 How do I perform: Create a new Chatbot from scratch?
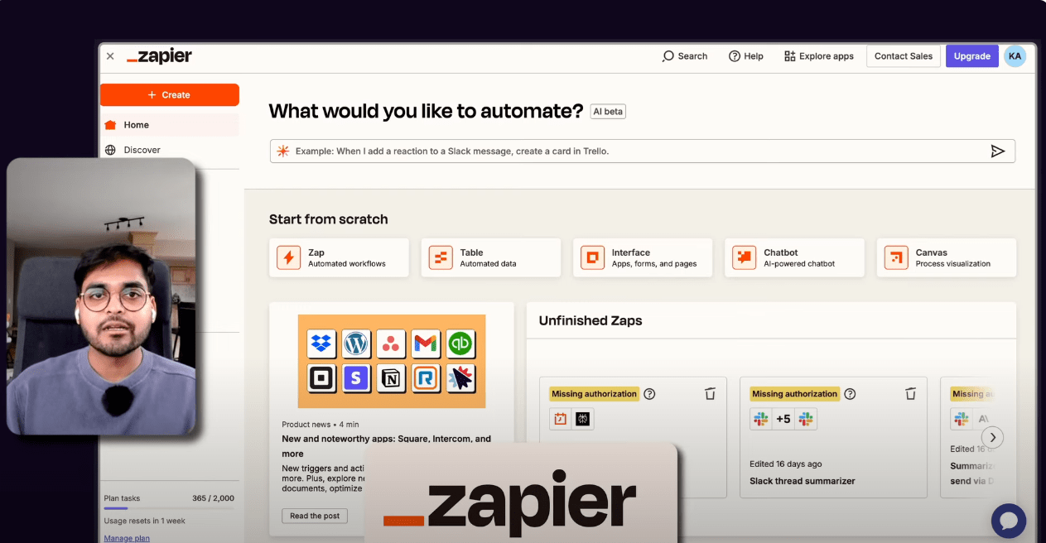pos(794,257)
